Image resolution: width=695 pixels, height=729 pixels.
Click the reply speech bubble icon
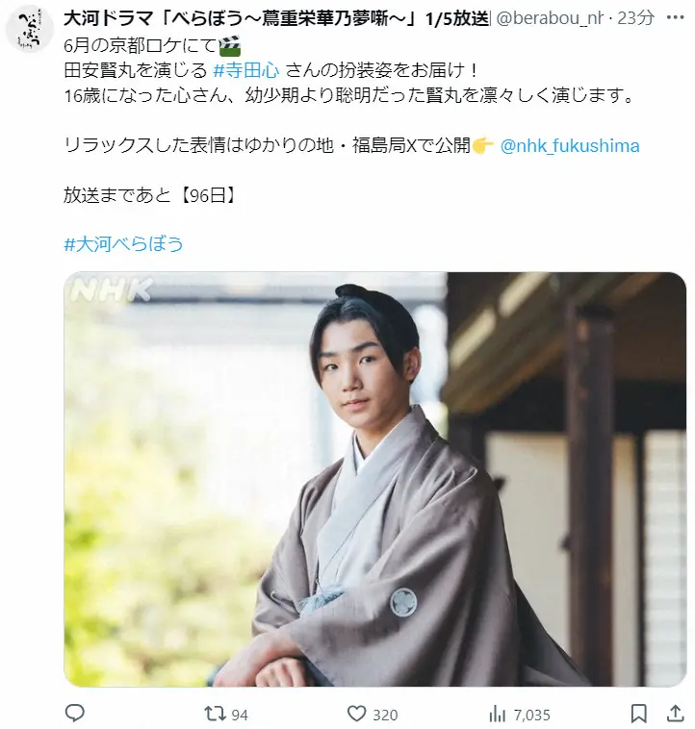[x=74, y=714]
